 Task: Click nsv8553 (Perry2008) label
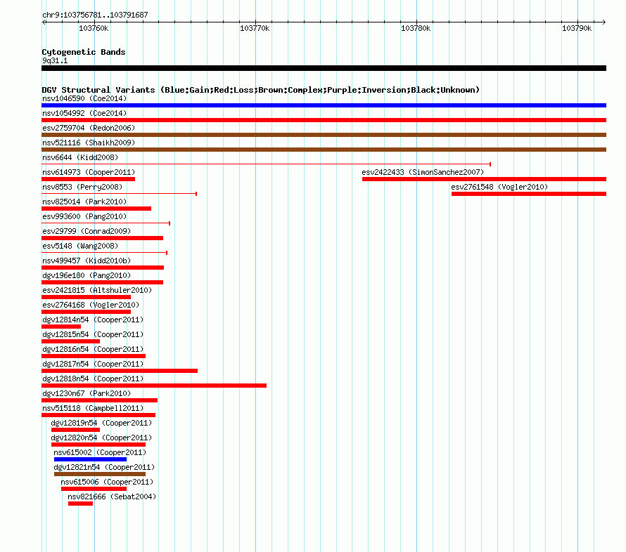click(82, 187)
